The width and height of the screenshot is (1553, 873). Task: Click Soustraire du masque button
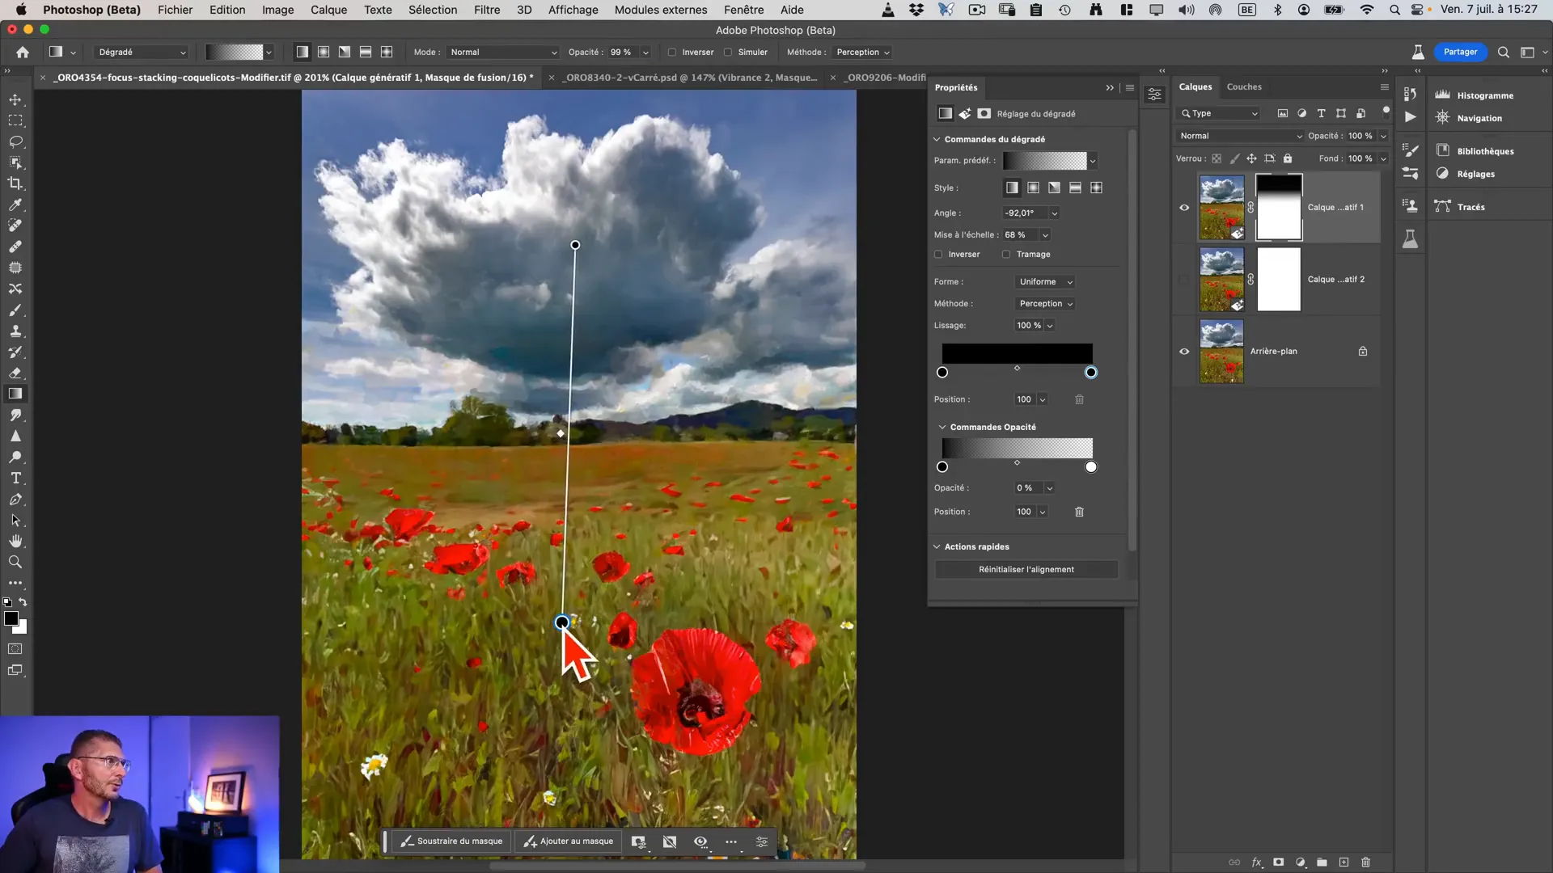click(x=451, y=841)
